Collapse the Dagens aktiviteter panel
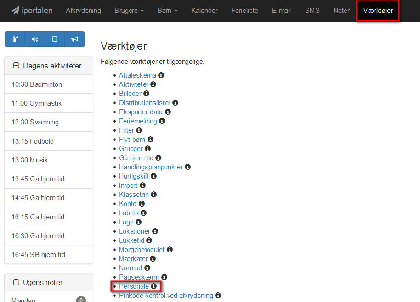The image size is (420, 302). (17, 66)
